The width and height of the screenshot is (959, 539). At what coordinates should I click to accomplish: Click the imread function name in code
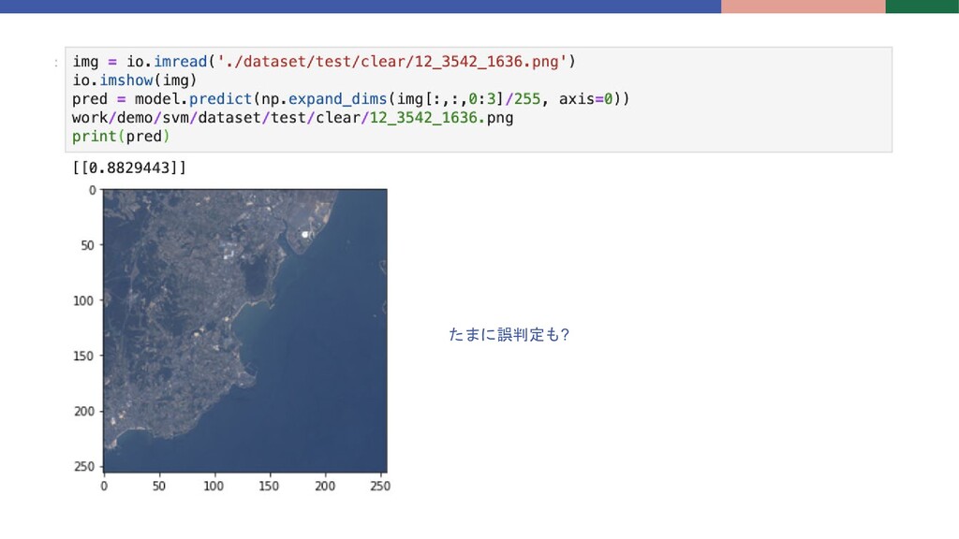pos(181,62)
